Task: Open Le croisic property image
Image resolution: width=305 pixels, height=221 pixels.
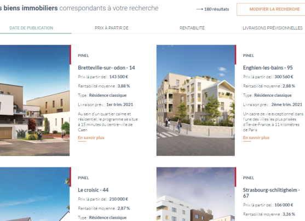Action: point(35,194)
